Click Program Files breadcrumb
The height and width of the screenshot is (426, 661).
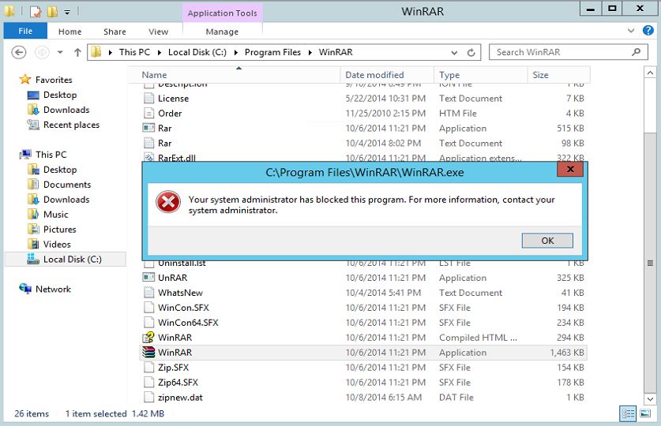coord(272,52)
